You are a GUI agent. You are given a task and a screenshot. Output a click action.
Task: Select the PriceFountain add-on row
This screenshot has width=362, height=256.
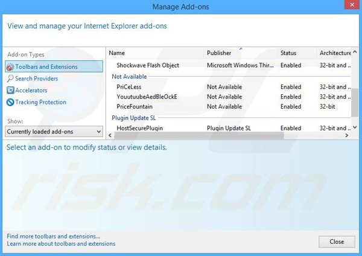coord(229,107)
